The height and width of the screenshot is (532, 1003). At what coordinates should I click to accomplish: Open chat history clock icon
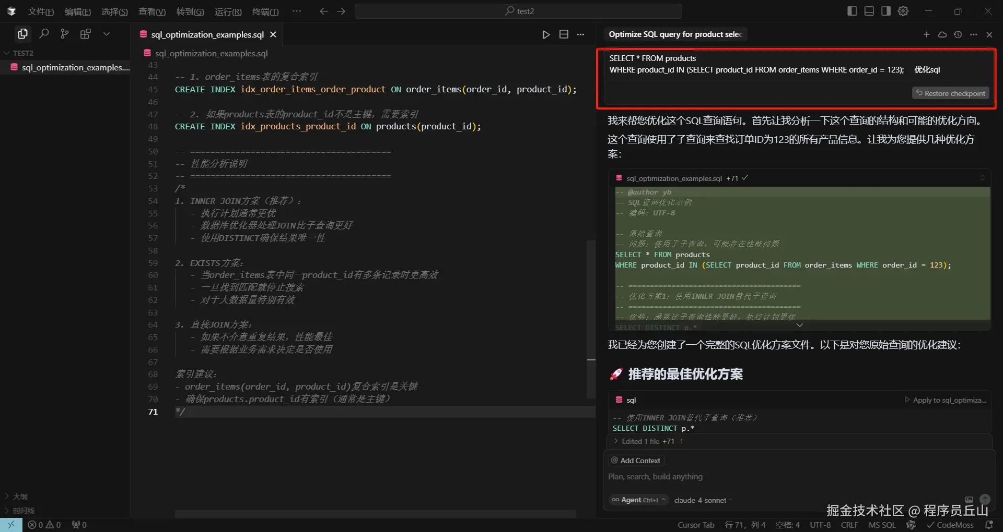pos(958,34)
